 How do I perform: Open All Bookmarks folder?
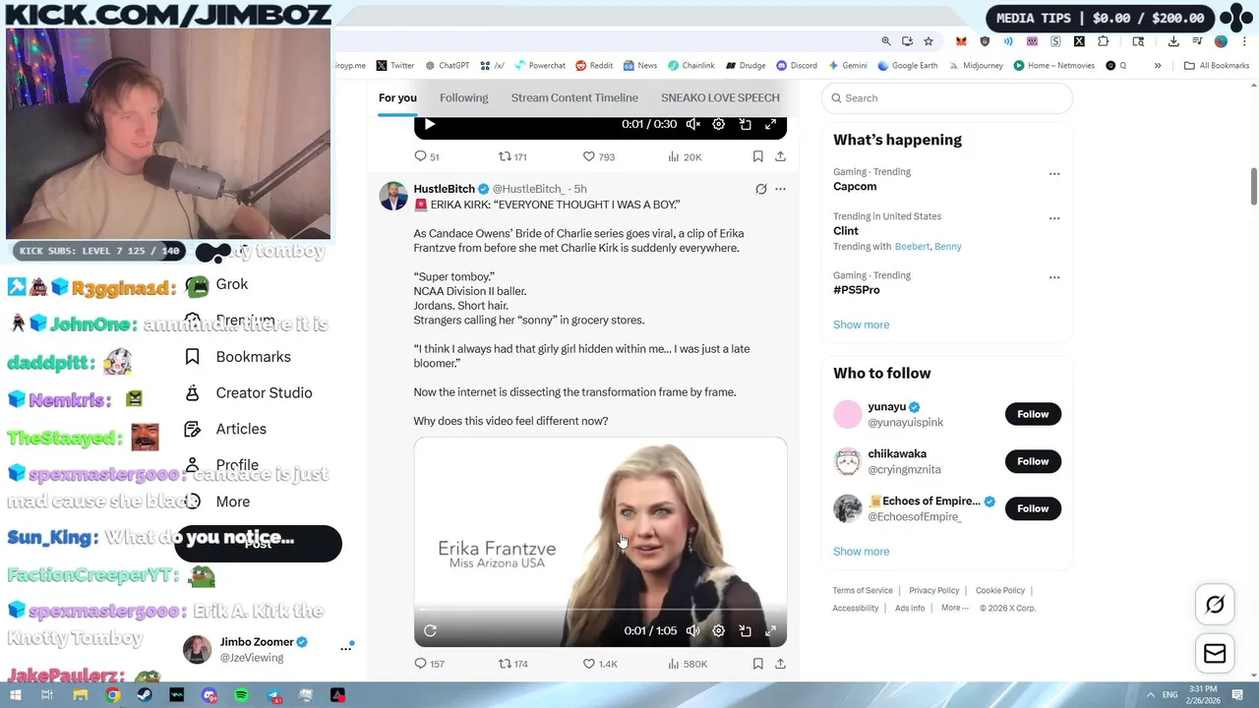point(1217,66)
